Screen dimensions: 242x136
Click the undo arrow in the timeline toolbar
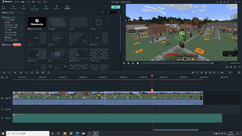click(4, 73)
